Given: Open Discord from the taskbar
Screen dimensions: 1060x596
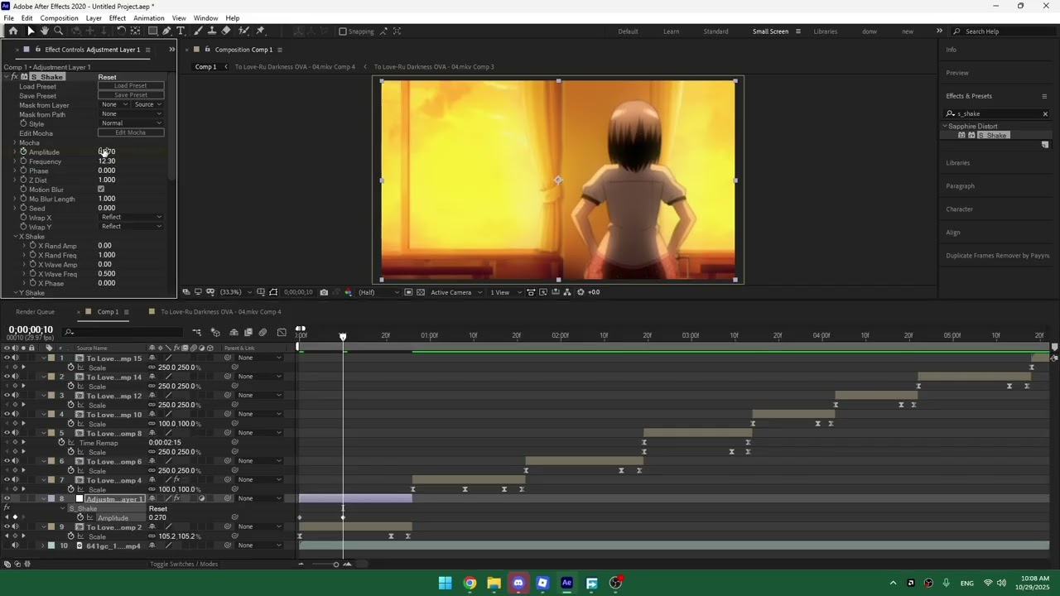Looking at the screenshot, I should coord(518,583).
